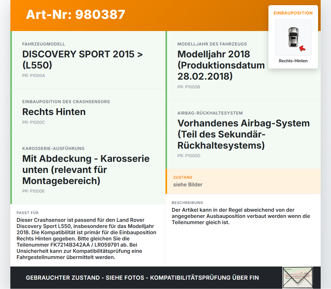
Task: Open the vehicle registration envelope thumbnail
Action: (x=297, y=277)
